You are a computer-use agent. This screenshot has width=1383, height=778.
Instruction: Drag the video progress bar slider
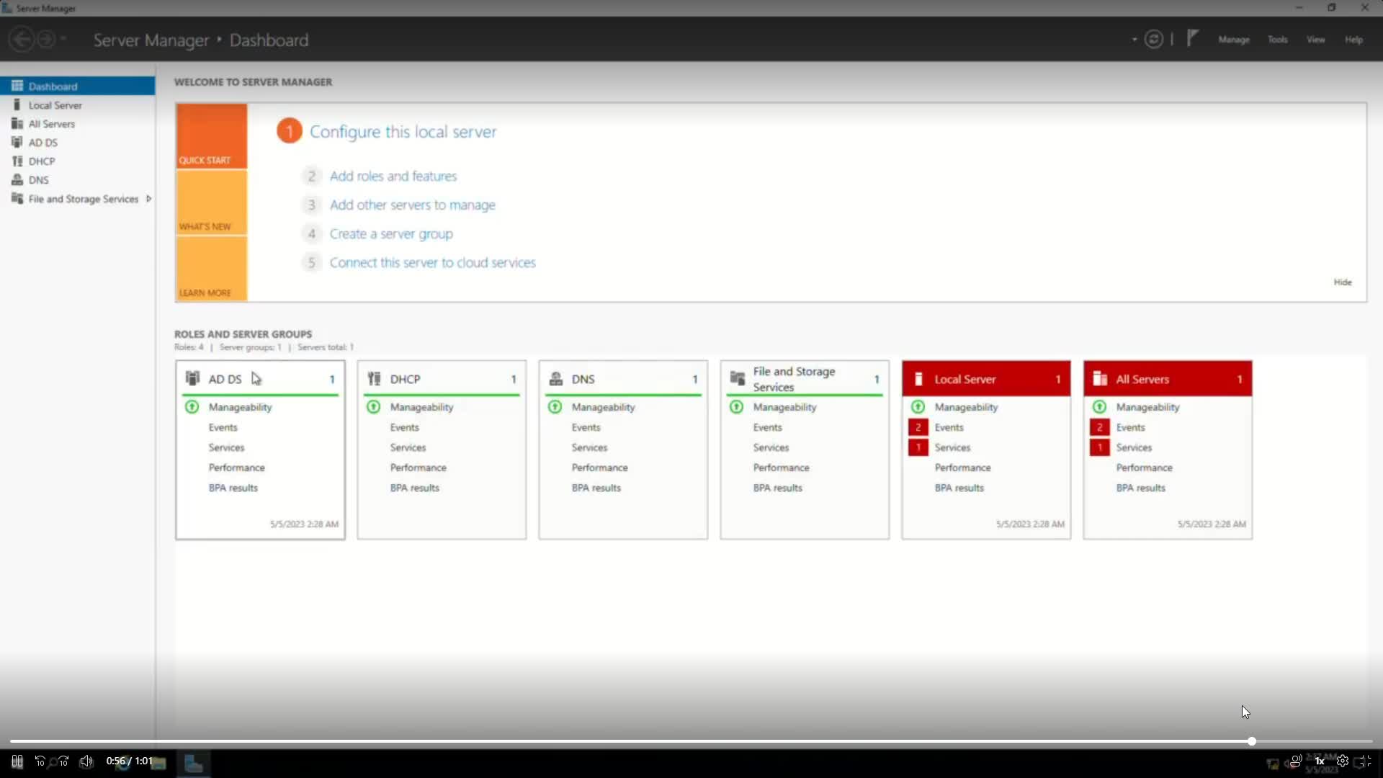click(1252, 742)
